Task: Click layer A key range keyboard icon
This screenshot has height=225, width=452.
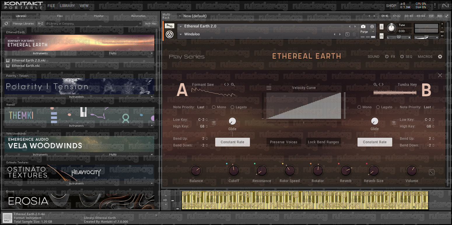Action: (x=214, y=123)
